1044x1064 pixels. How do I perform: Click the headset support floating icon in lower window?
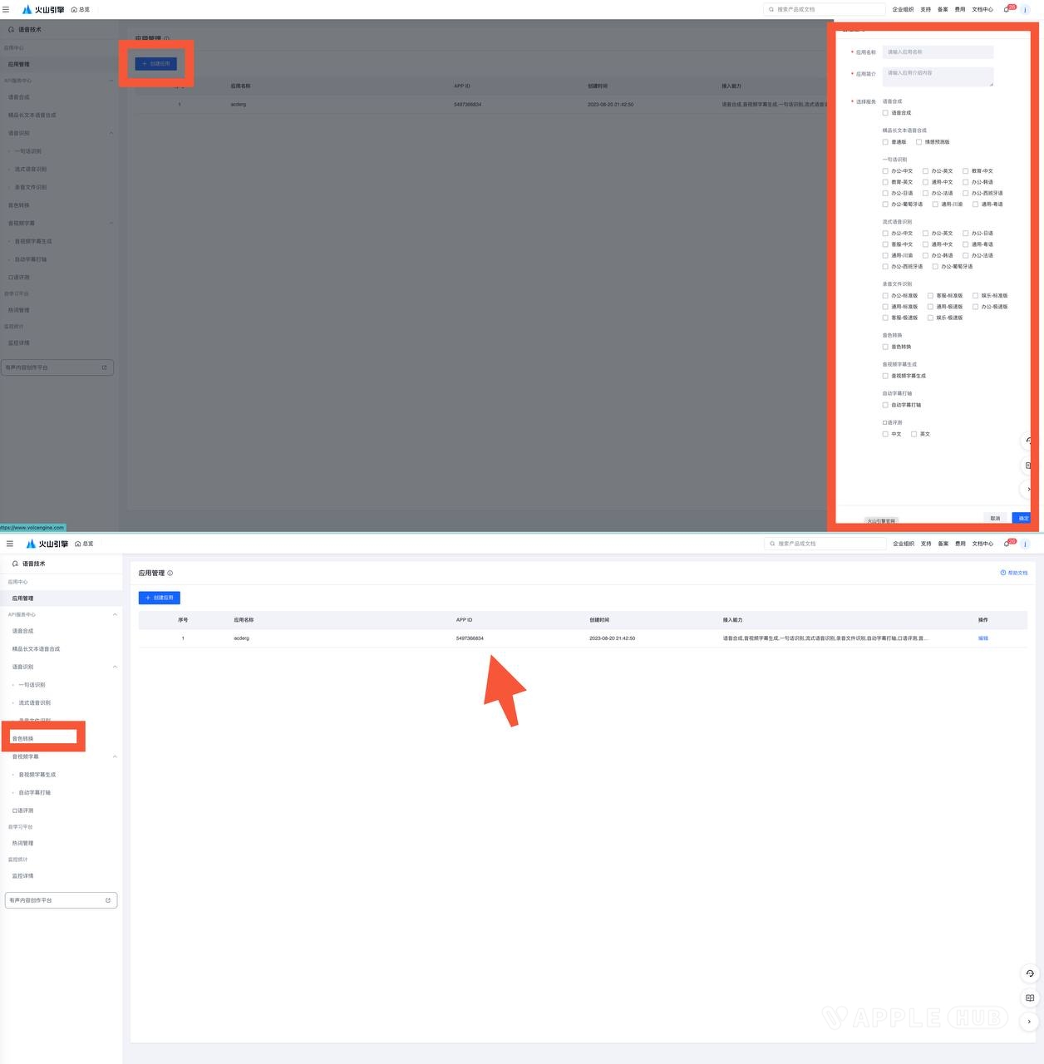pos(1030,973)
